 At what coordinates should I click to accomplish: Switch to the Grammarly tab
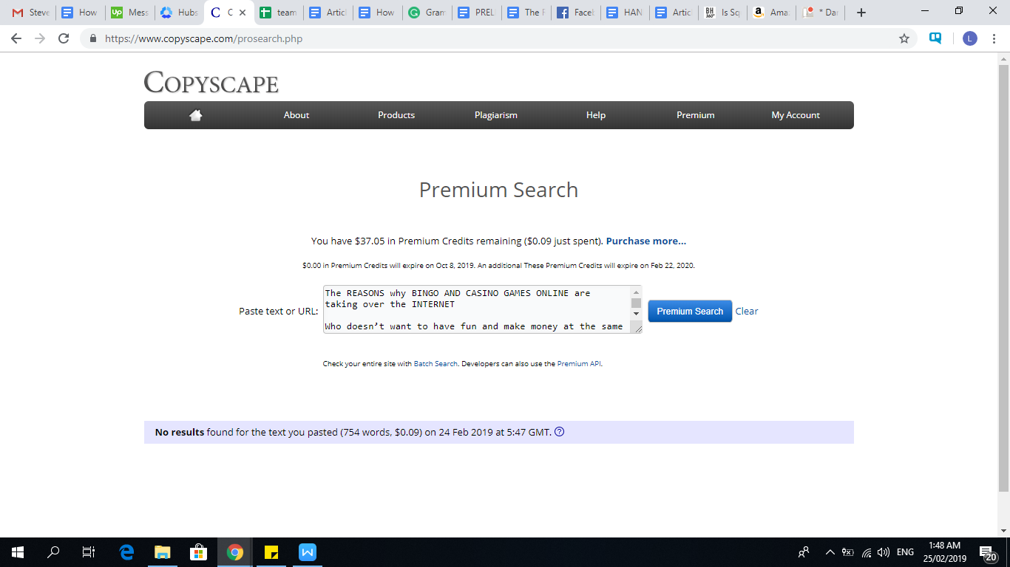[x=427, y=13]
